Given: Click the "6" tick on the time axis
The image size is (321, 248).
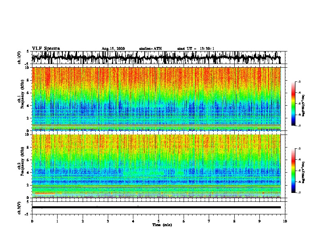Looking at the screenshot, I should (184, 221).
